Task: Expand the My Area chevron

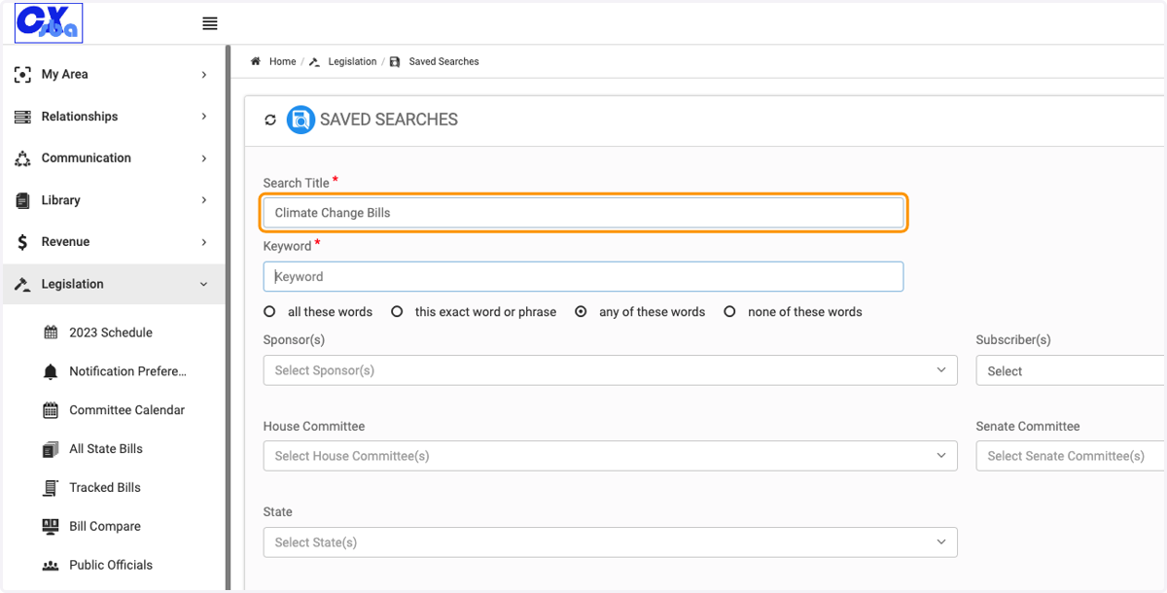Action: click(x=204, y=75)
